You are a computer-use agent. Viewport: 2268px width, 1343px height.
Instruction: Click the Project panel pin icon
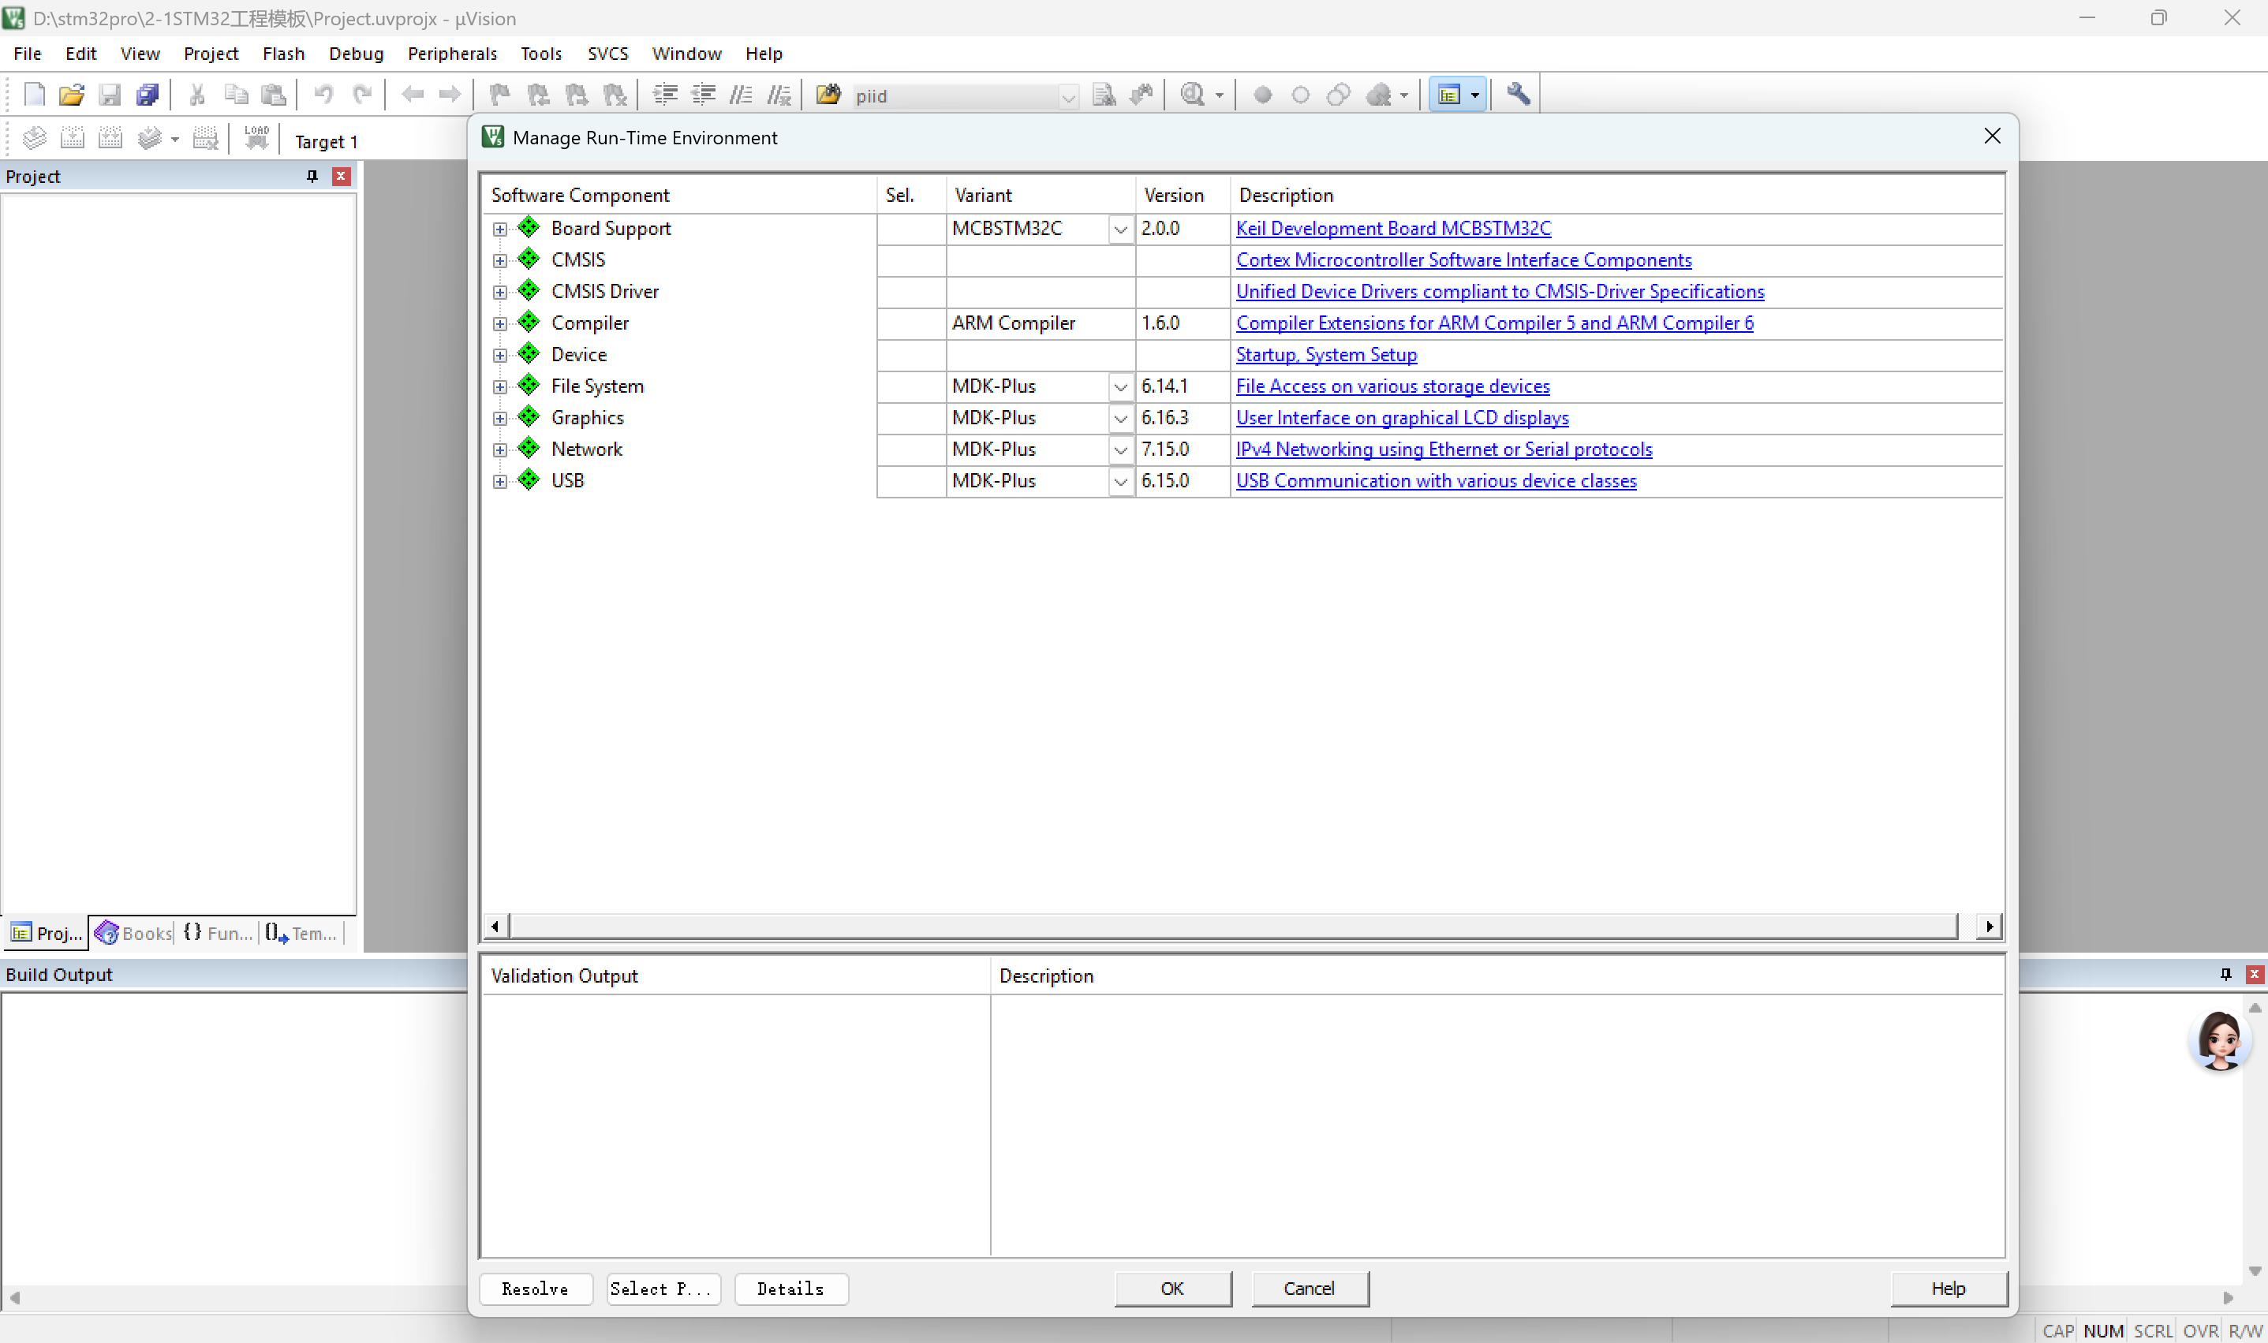(x=312, y=177)
